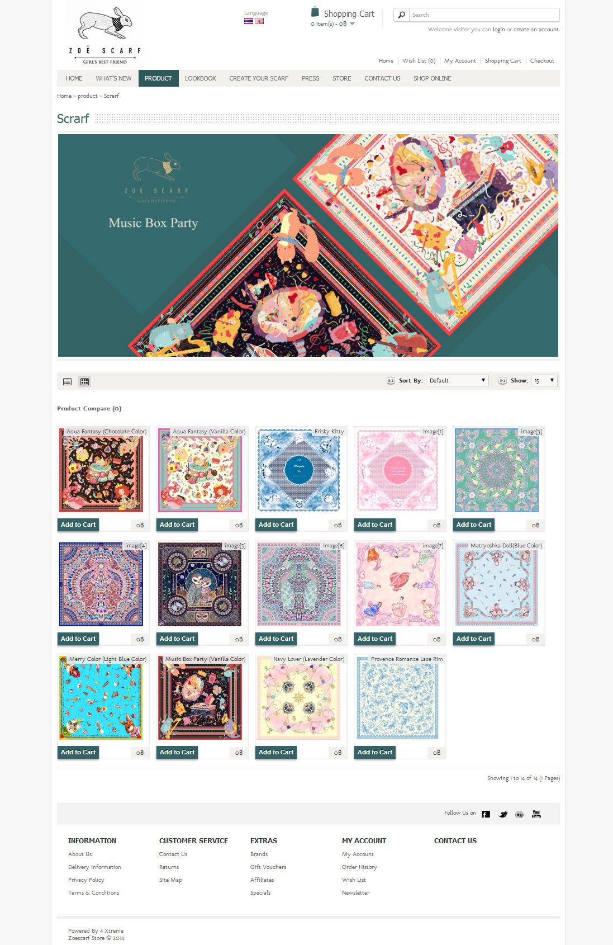
Task: Expand the cart items dropdown arrow
Action: tap(352, 24)
